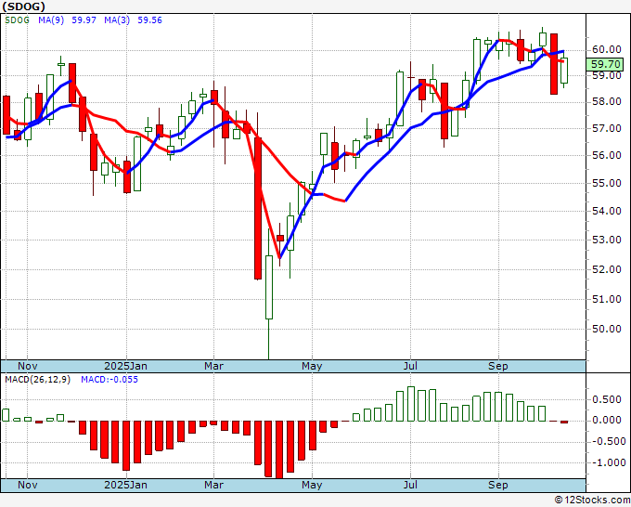This screenshot has width=631, height=507.
Task: Select the 54.00 price axis label
Action: pyautogui.click(x=607, y=211)
